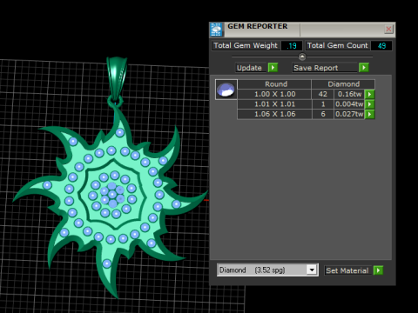Click the gem count 1 cell
418x313 pixels.
coord(323,104)
